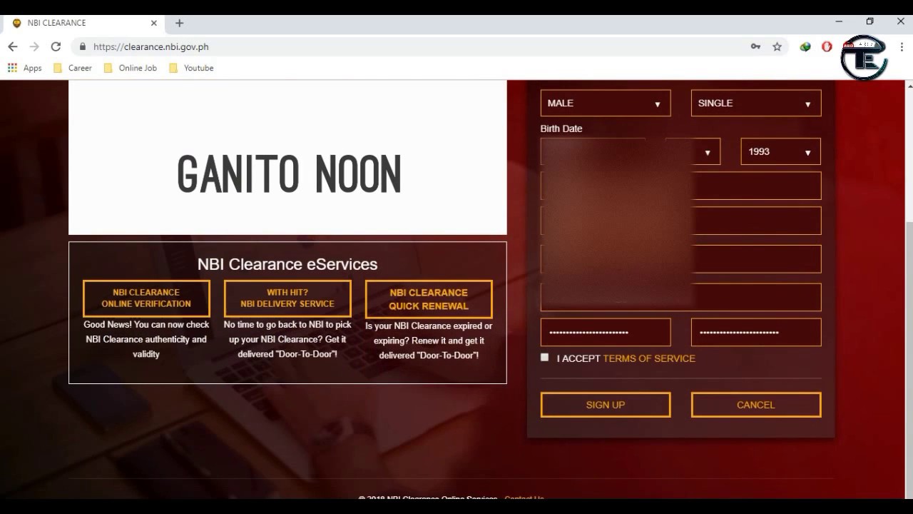Screen dimensions: 913x514
Task: Open the Career bookmark folder
Action: point(72,68)
